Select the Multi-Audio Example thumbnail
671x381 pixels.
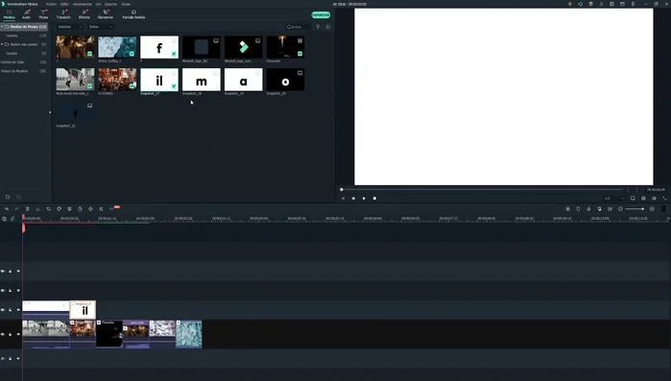coord(75,80)
